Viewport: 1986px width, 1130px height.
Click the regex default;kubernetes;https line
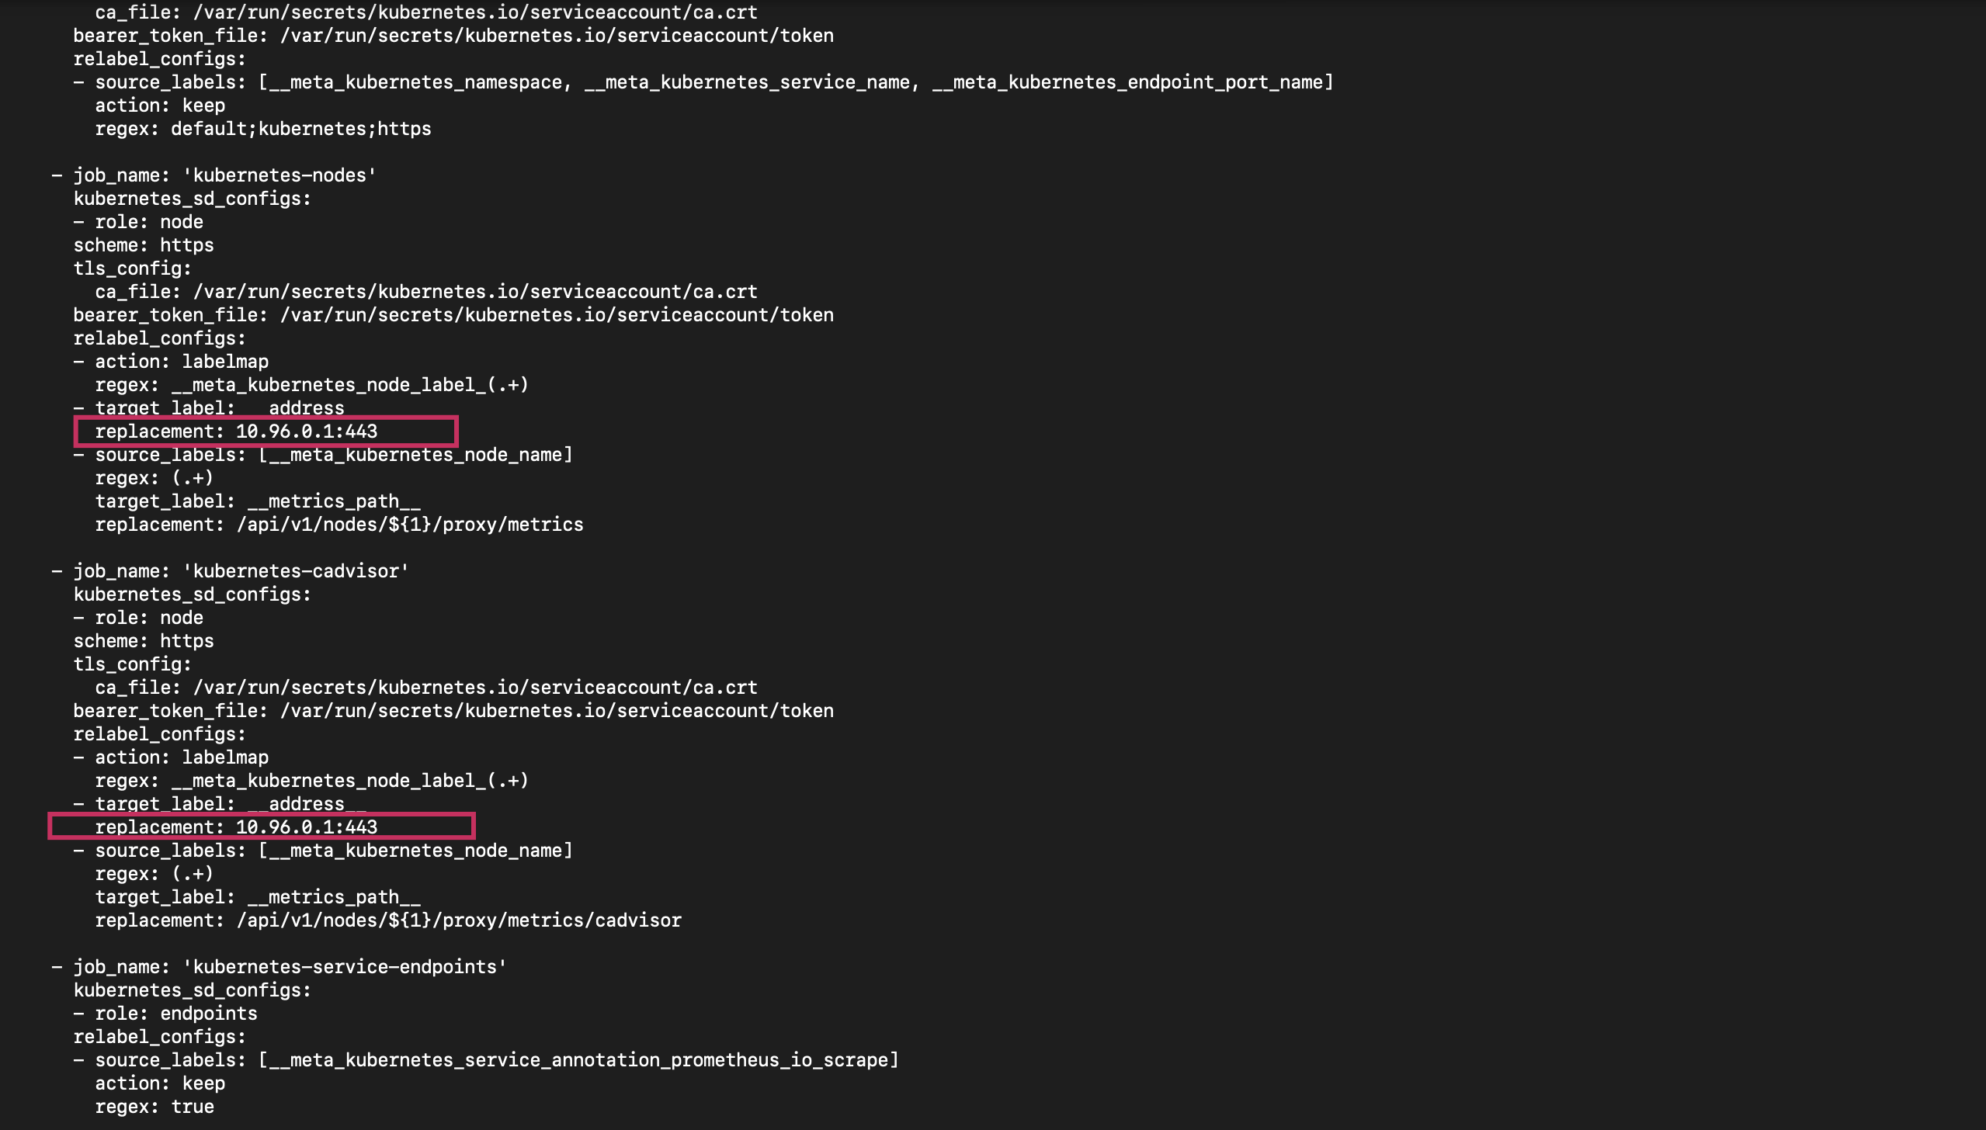262,129
